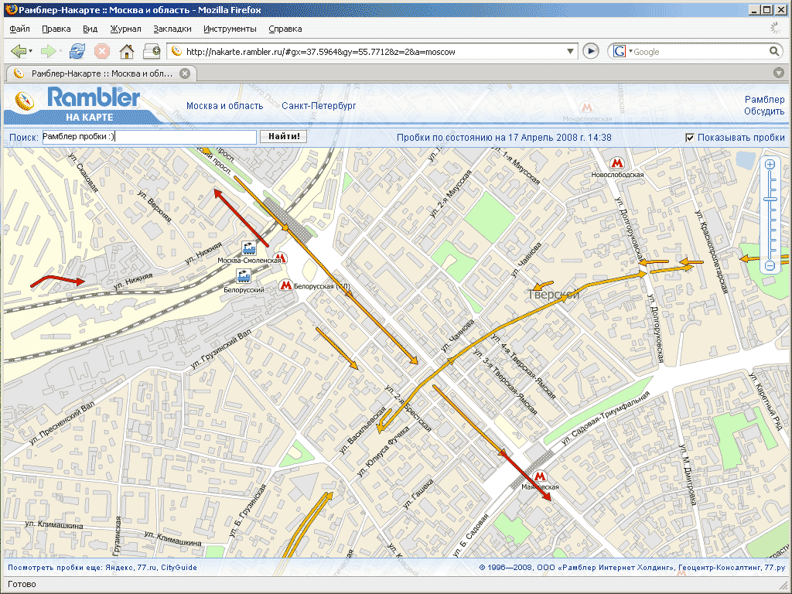This screenshot has width=792, height=594.
Task: Reload the page with the blue Refresh icon
Action: click(77, 51)
